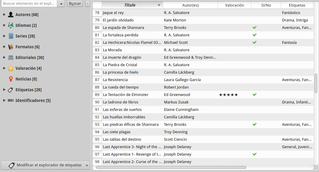Open the search box history dropdown arrow
The height and width of the screenshot is (172, 319).
click(61, 4)
